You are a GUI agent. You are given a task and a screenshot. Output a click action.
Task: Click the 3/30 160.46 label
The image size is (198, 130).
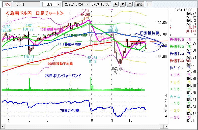click(x=6, y=29)
